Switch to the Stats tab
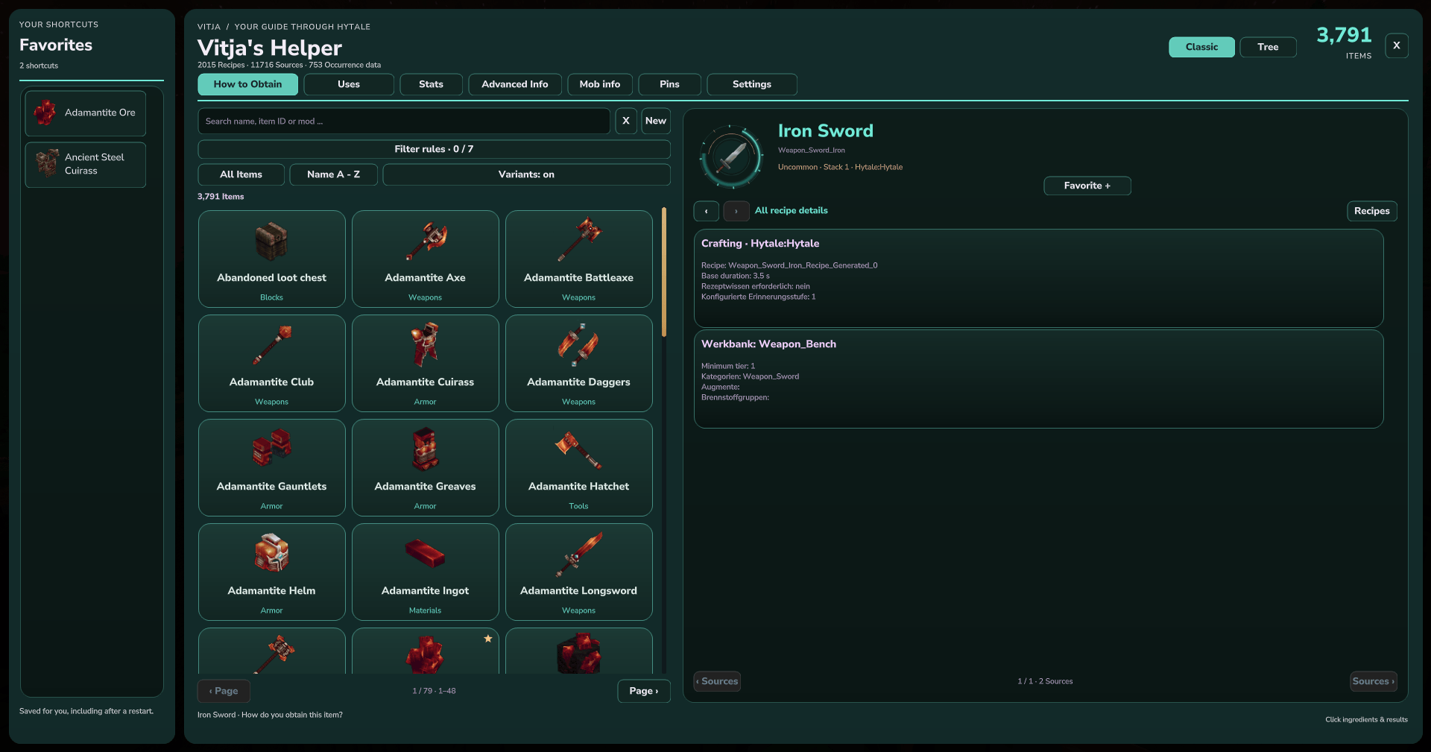Screen dimensions: 1431x752 pos(431,84)
